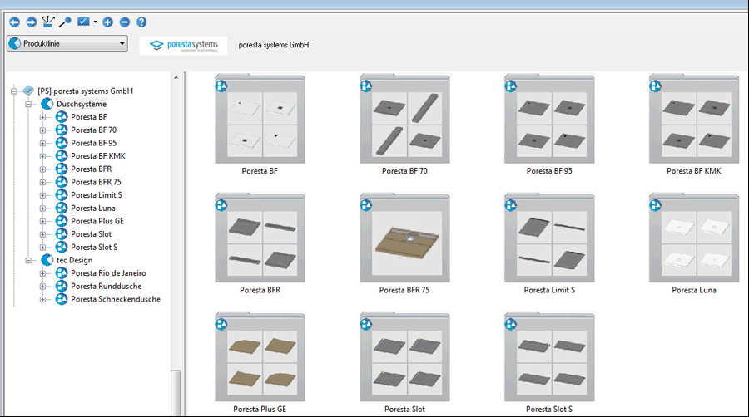The image size is (749, 417).
Task: Click the Duschsysteme blue circle icon
Action: click(x=47, y=104)
